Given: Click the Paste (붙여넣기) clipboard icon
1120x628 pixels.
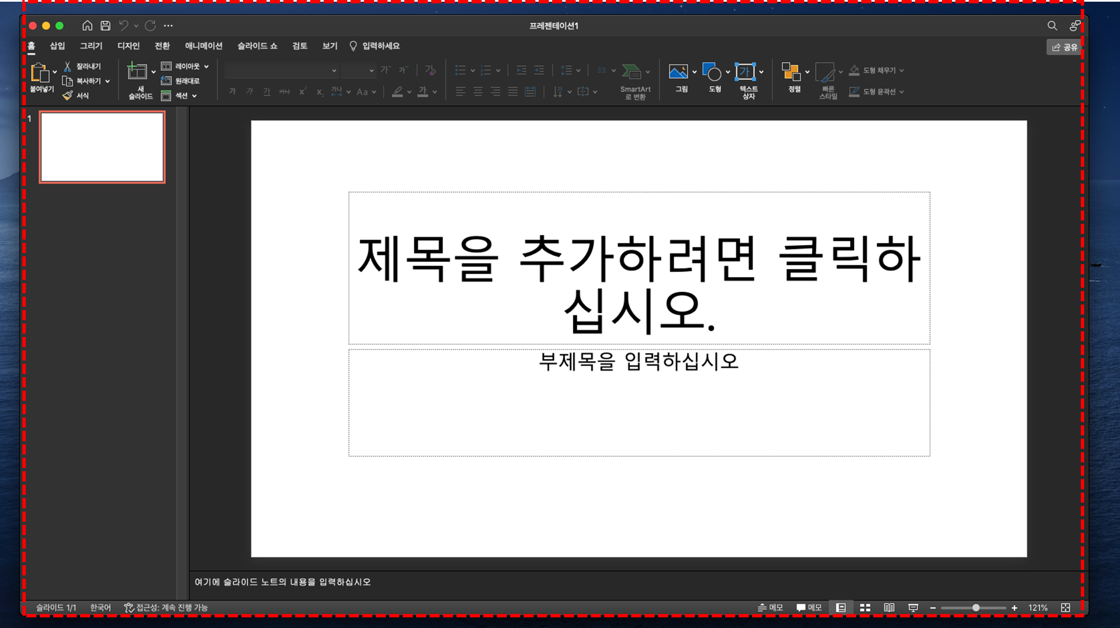Looking at the screenshot, I should coord(40,72).
